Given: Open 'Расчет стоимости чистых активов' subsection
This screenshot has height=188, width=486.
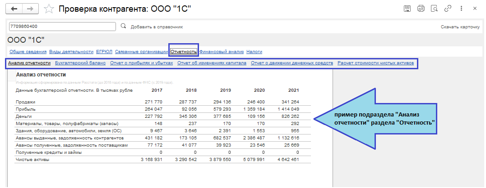Looking at the screenshot, I should (x=375, y=63).
